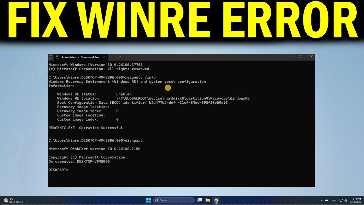Screen dimensions: 364x205
Task: Click the 'Custom image location:' line
Action: (x=81, y=115)
